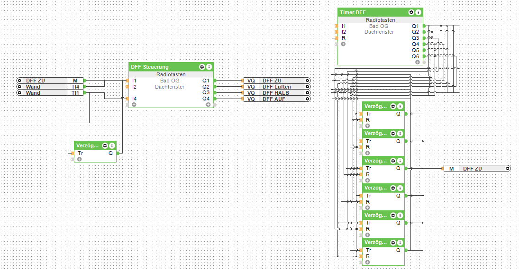
Task: Click plus below Tr on Verzög block wired to I4
Action: pyautogui.click(x=80, y=159)
